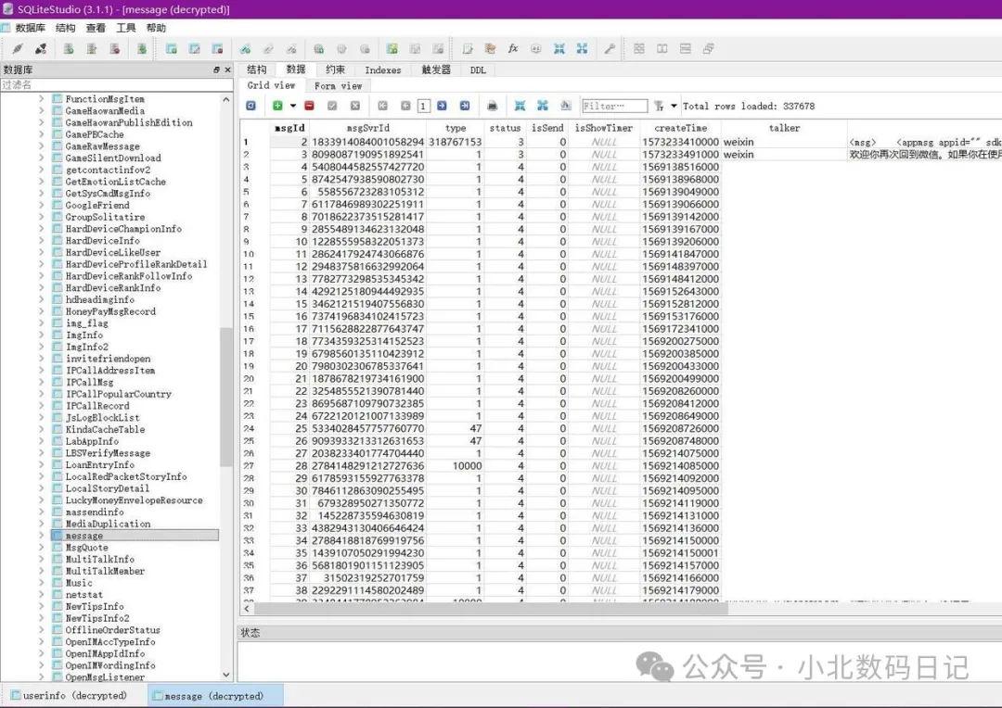This screenshot has width=1002, height=708.
Task: Open the SQL function editor (fx)
Action: tap(513, 48)
